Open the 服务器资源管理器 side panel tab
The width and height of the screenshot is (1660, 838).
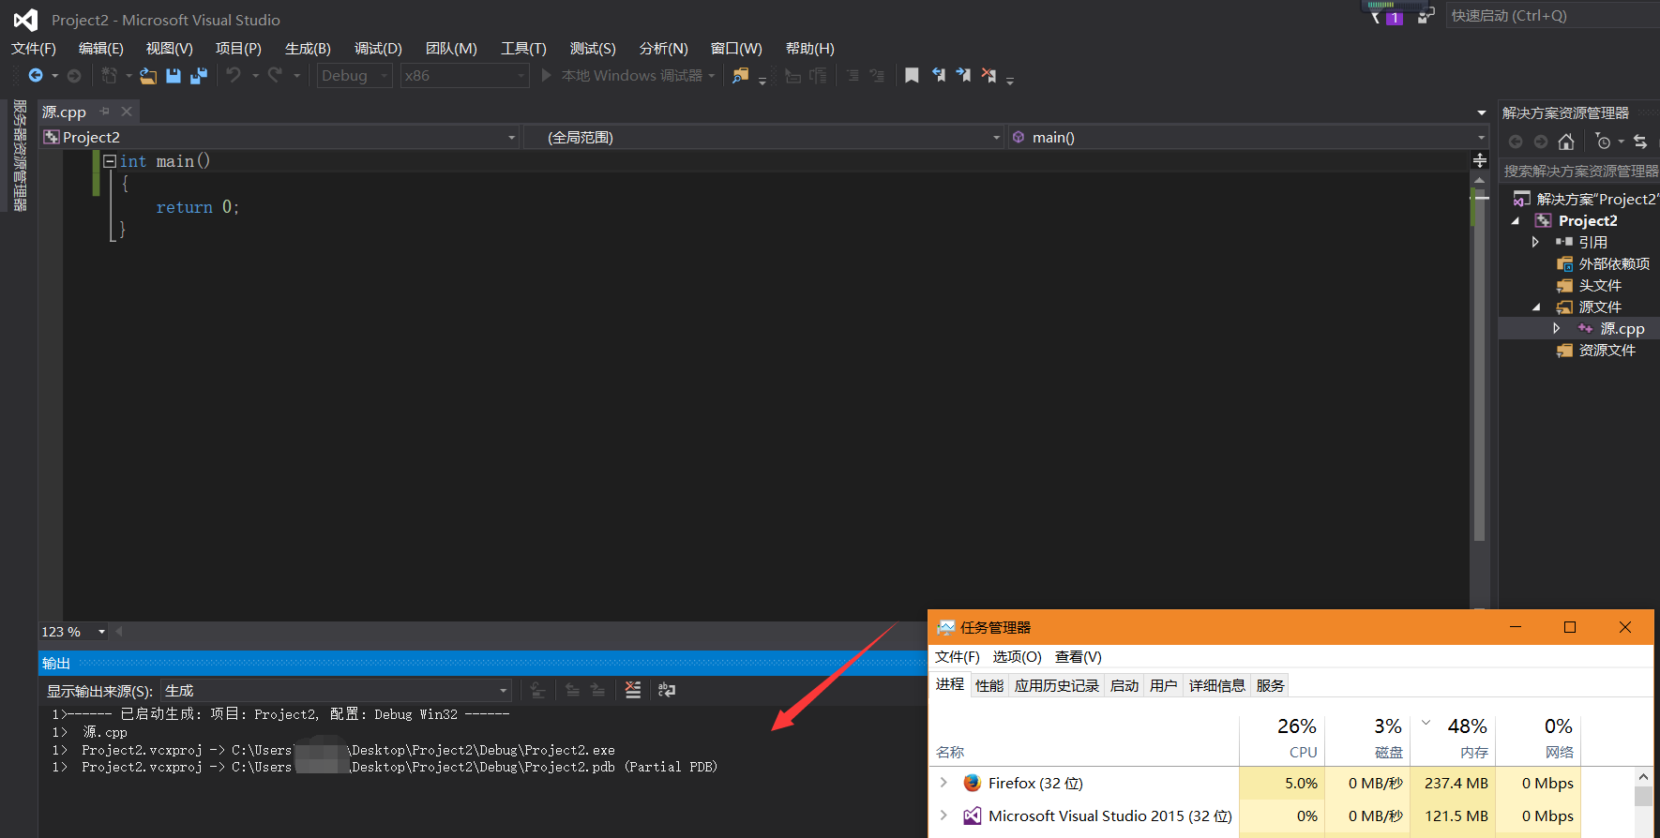pyautogui.click(x=19, y=155)
